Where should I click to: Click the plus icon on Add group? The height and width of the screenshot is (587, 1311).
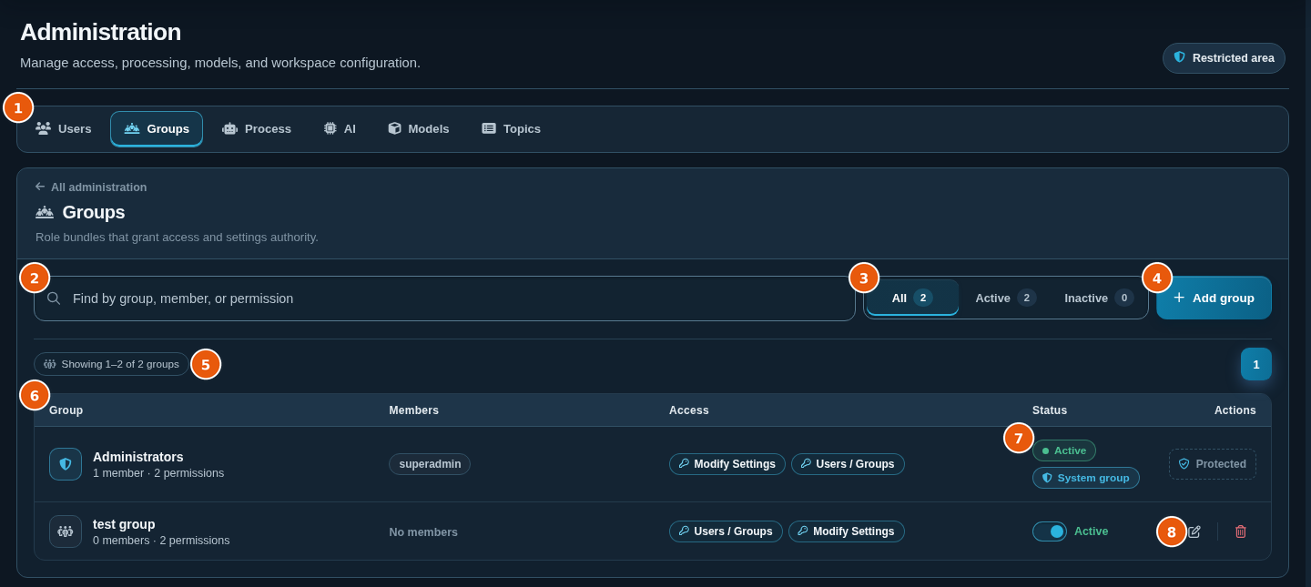(1179, 298)
